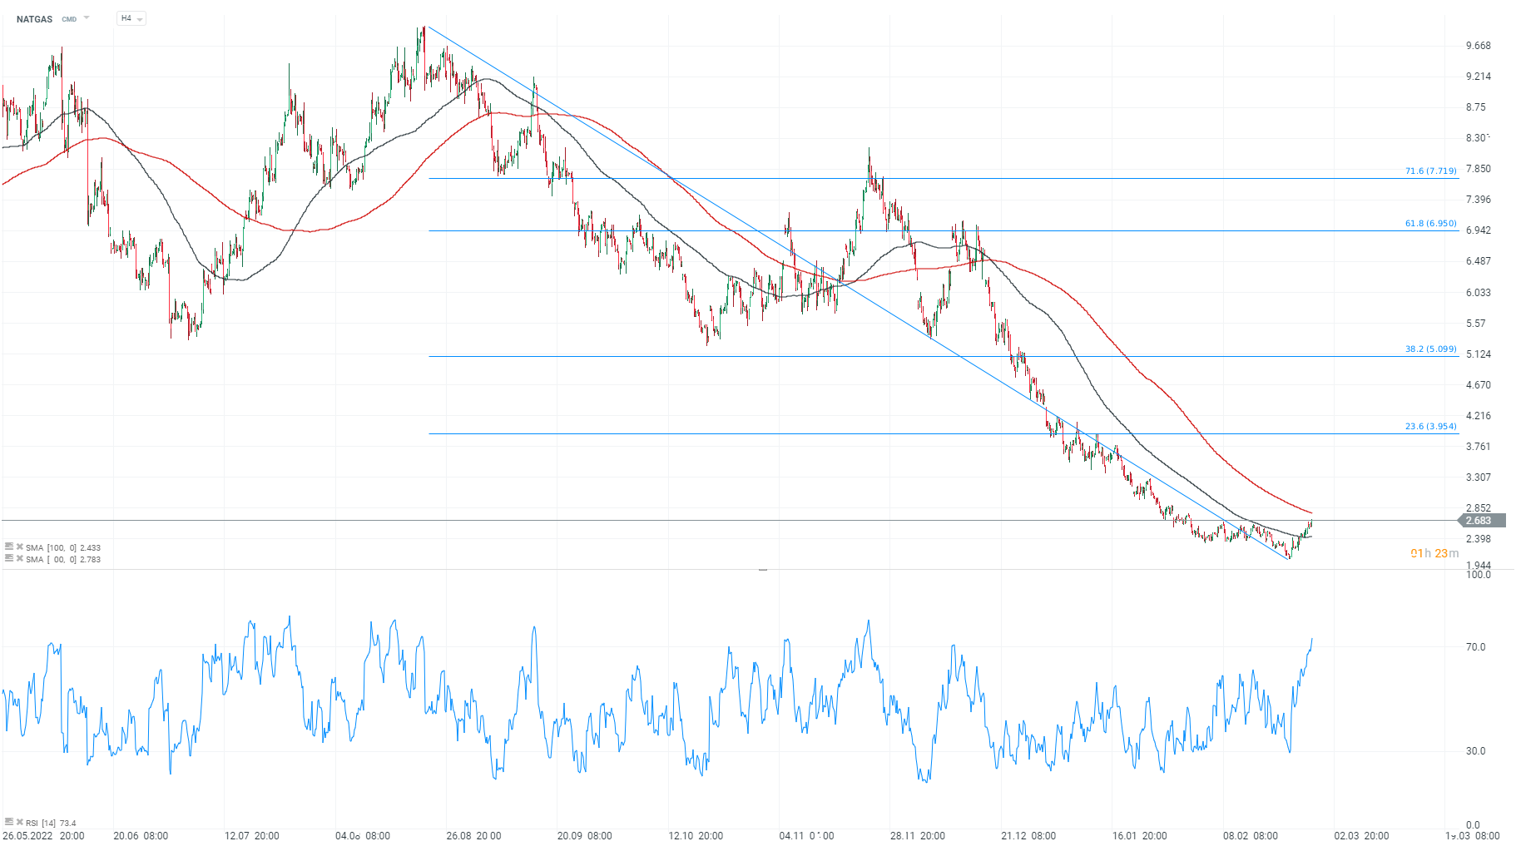Click the NATGAS symbol name
The width and height of the screenshot is (1516, 851).
pyautogui.click(x=34, y=19)
